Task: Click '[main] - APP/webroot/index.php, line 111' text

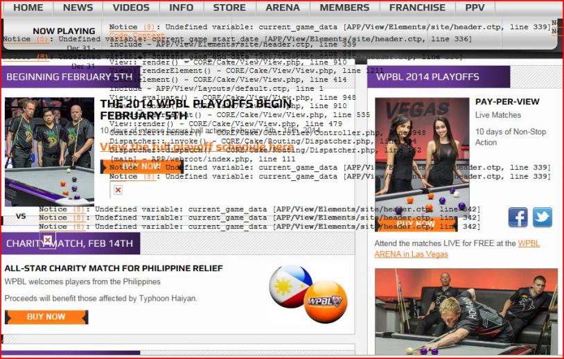Action: point(202,159)
